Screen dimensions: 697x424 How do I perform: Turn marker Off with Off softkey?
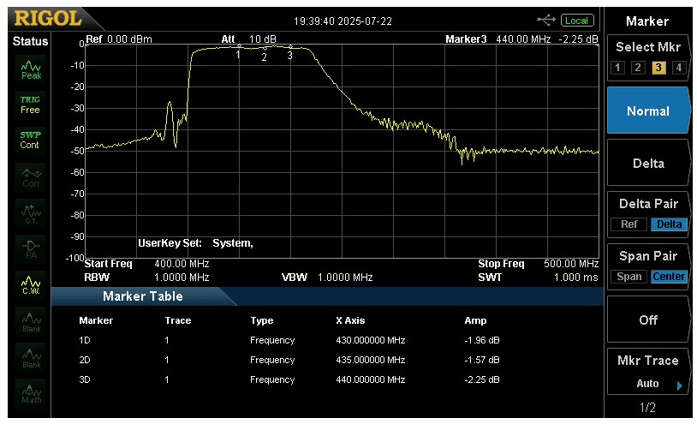click(x=648, y=319)
